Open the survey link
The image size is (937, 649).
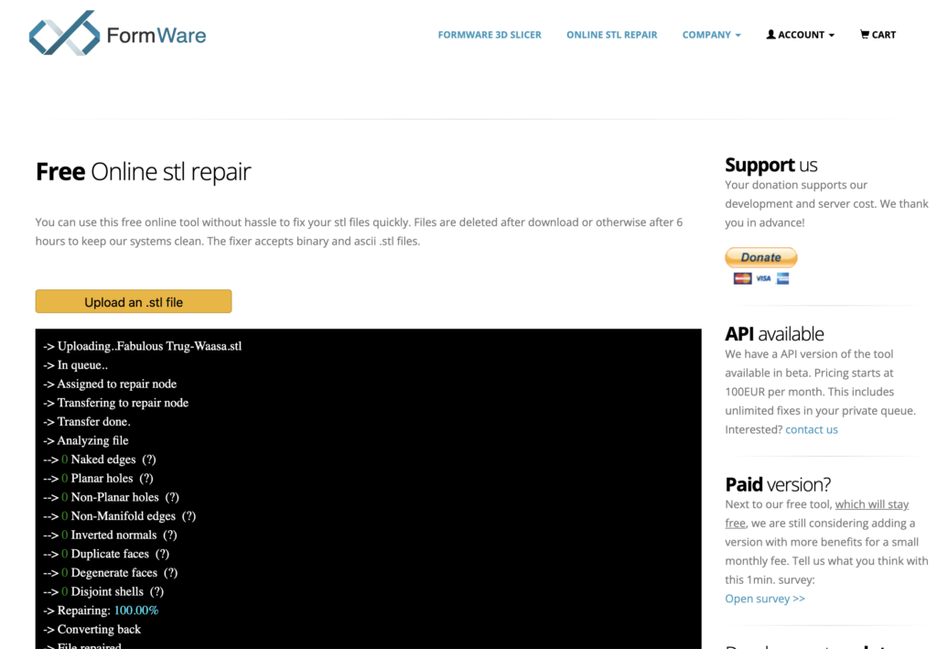(x=765, y=599)
